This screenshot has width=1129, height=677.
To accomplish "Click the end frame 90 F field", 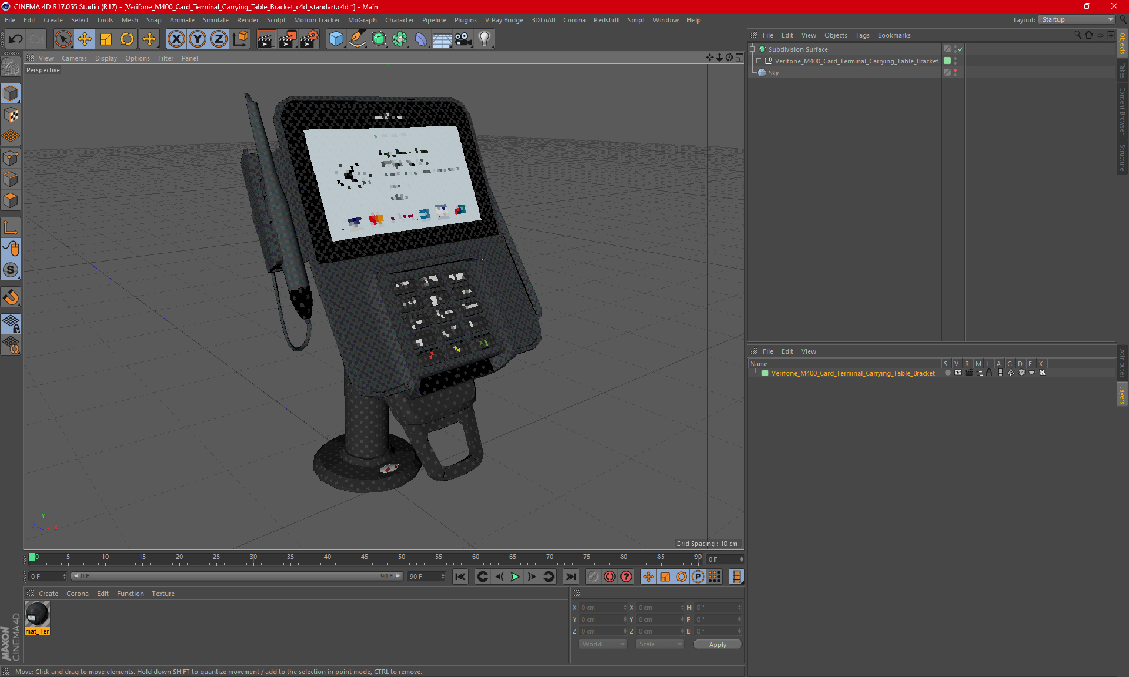I will (x=426, y=577).
